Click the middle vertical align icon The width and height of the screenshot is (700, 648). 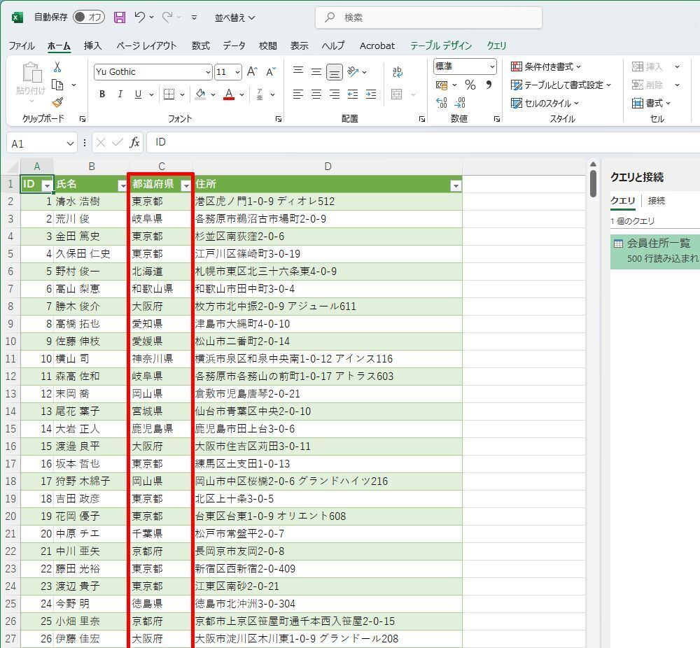tap(316, 71)
